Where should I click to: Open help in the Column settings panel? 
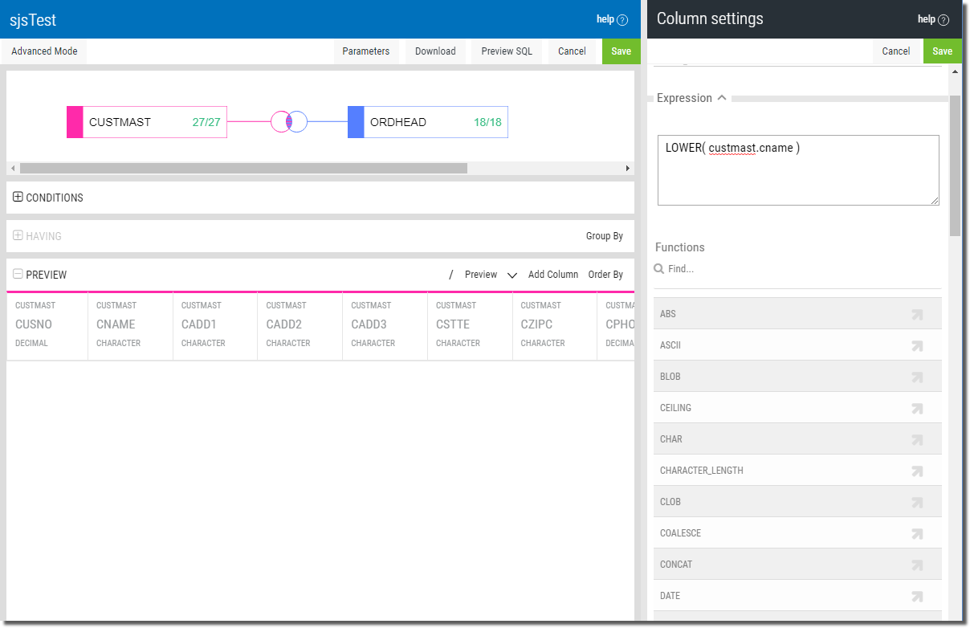(934, 18)
